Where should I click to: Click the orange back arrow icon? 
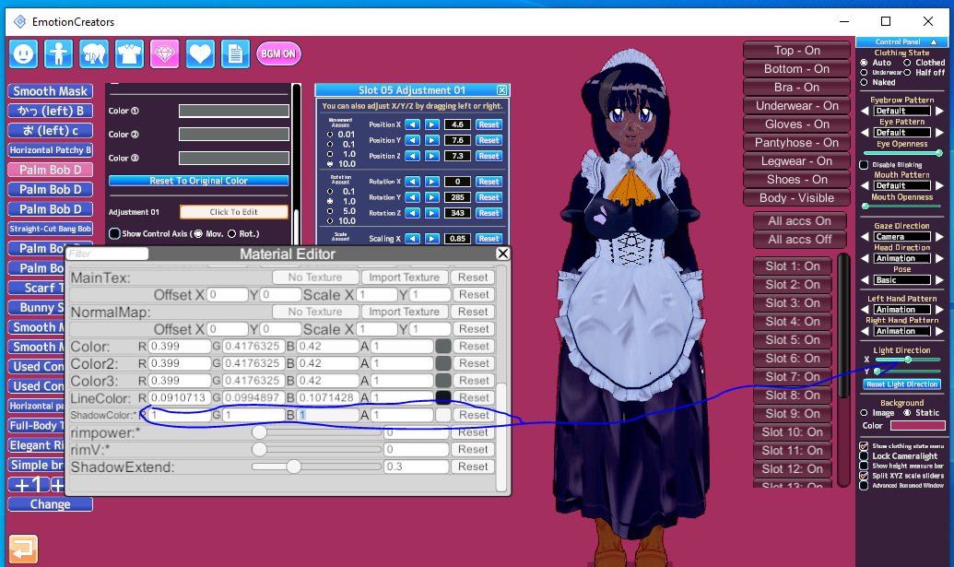click(x=23, y=549)
